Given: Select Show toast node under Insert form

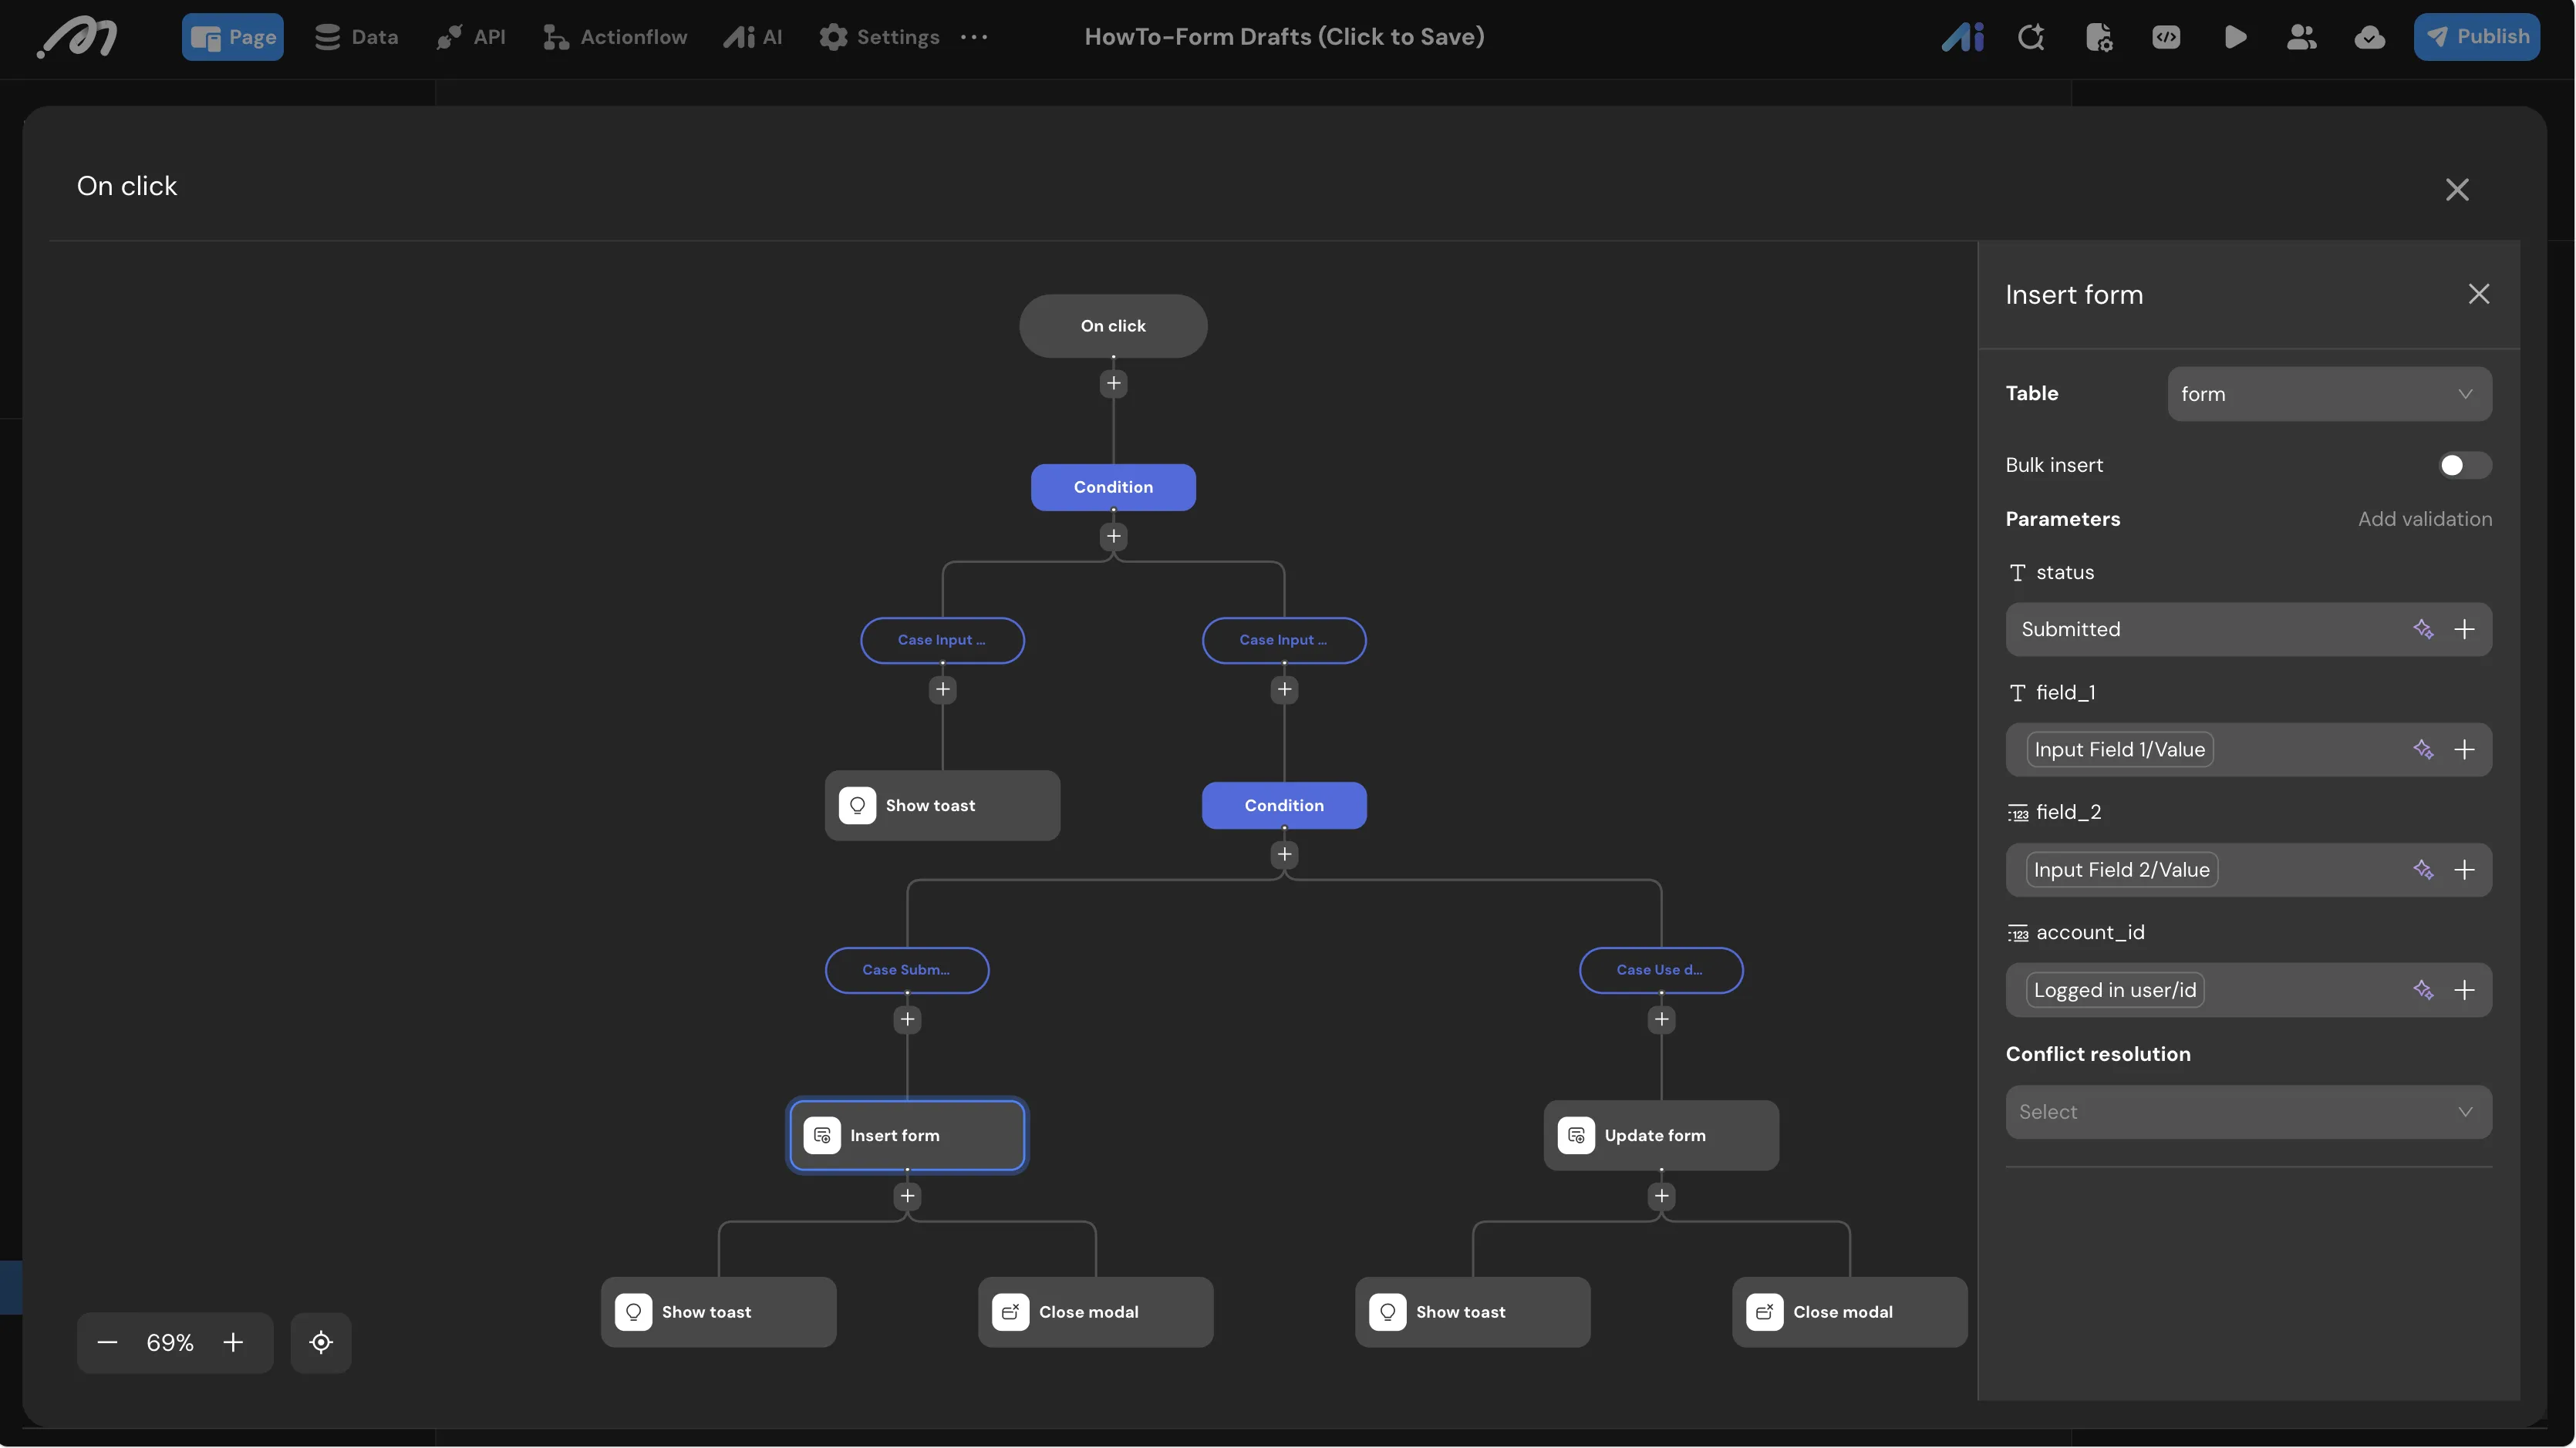Looking at the screenshot, I should pyautogui.click(x=718, y=1312).
